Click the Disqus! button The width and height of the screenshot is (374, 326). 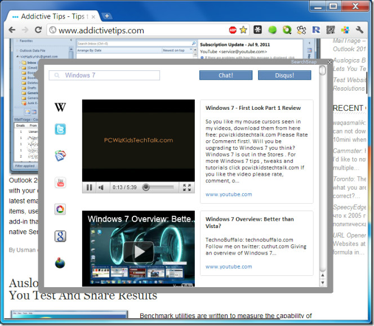click(x=284, y=75)
